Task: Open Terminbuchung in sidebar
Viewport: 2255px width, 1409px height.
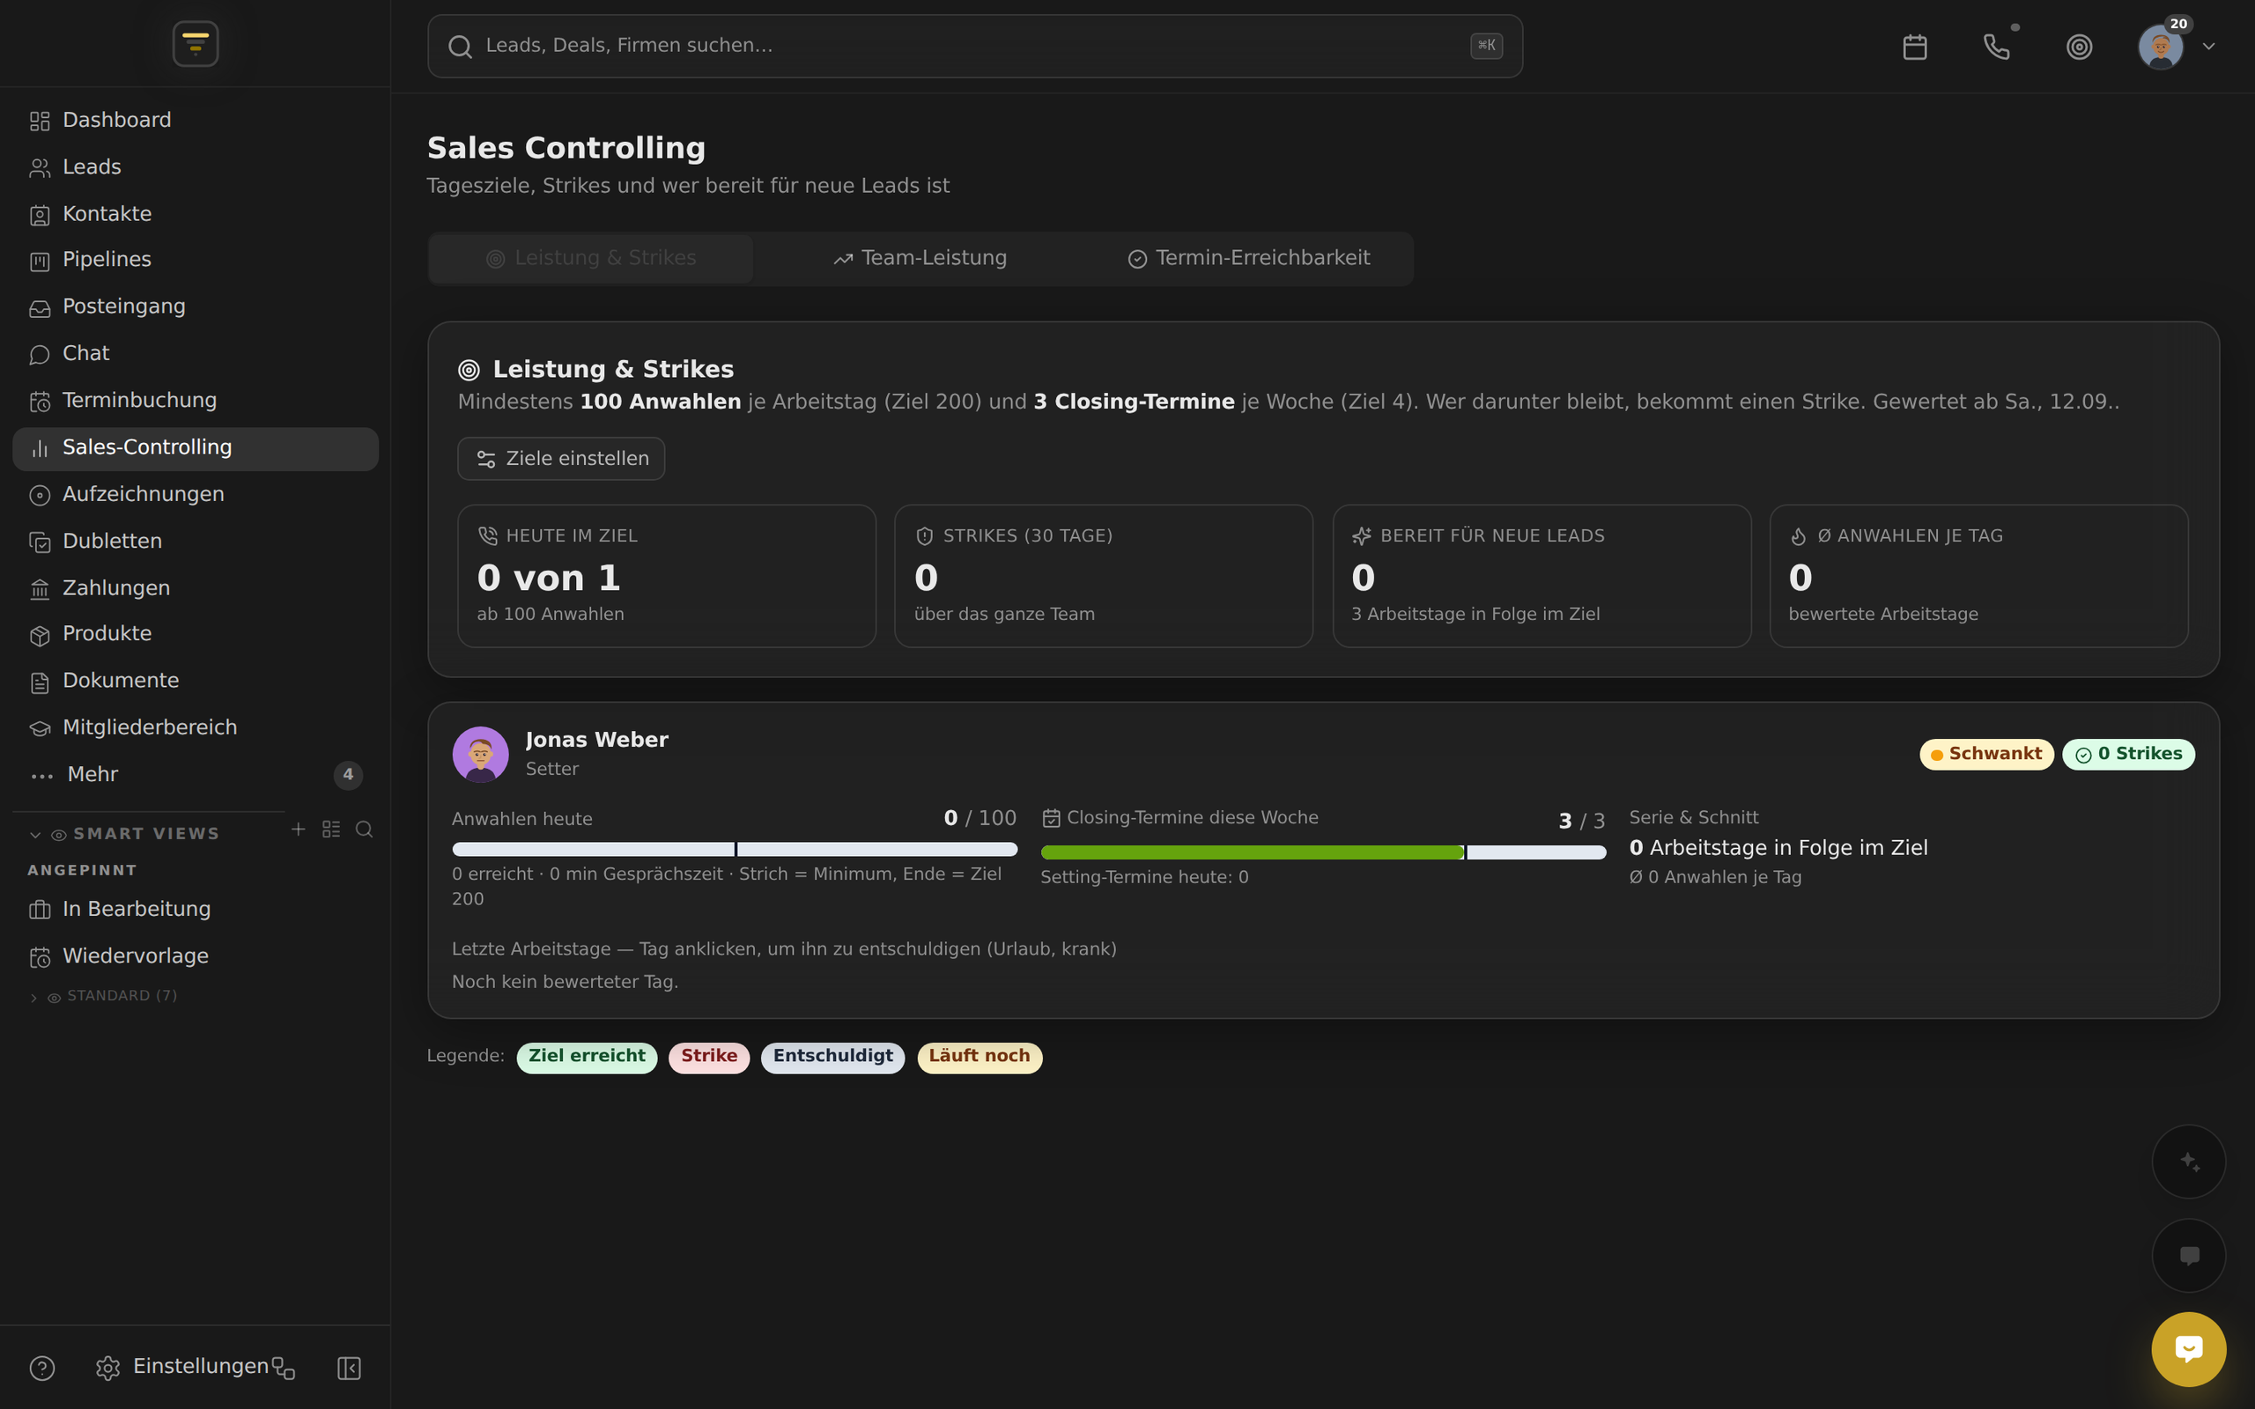Action: point(196,400)
